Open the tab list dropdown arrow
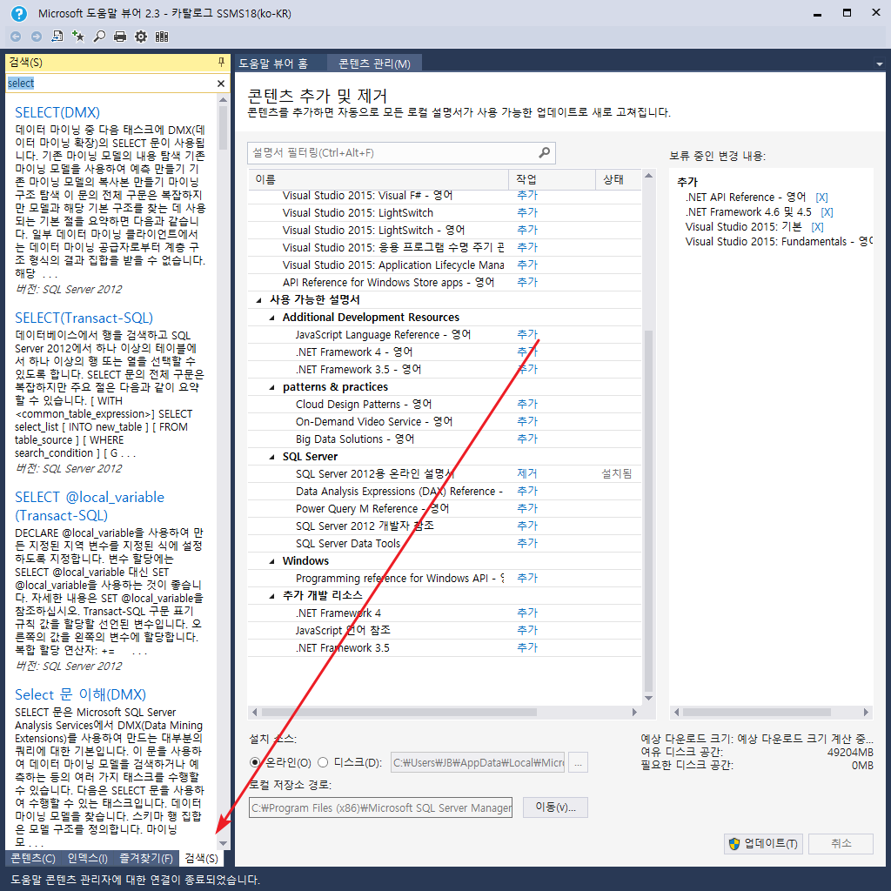The height and width of the screenshot is (891, 891). click(879, 64)
